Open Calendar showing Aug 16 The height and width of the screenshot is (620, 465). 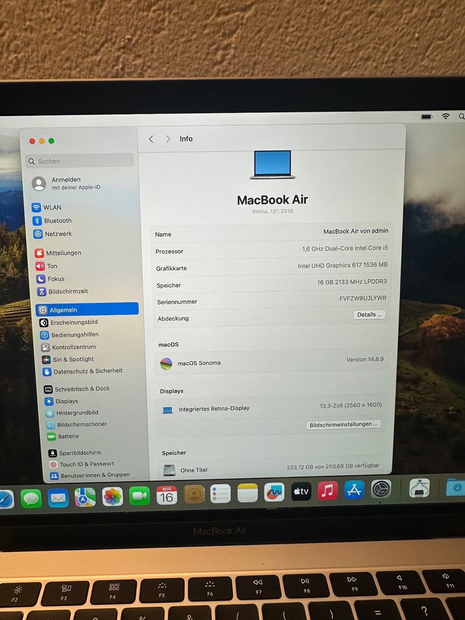[x=167, y=495]
